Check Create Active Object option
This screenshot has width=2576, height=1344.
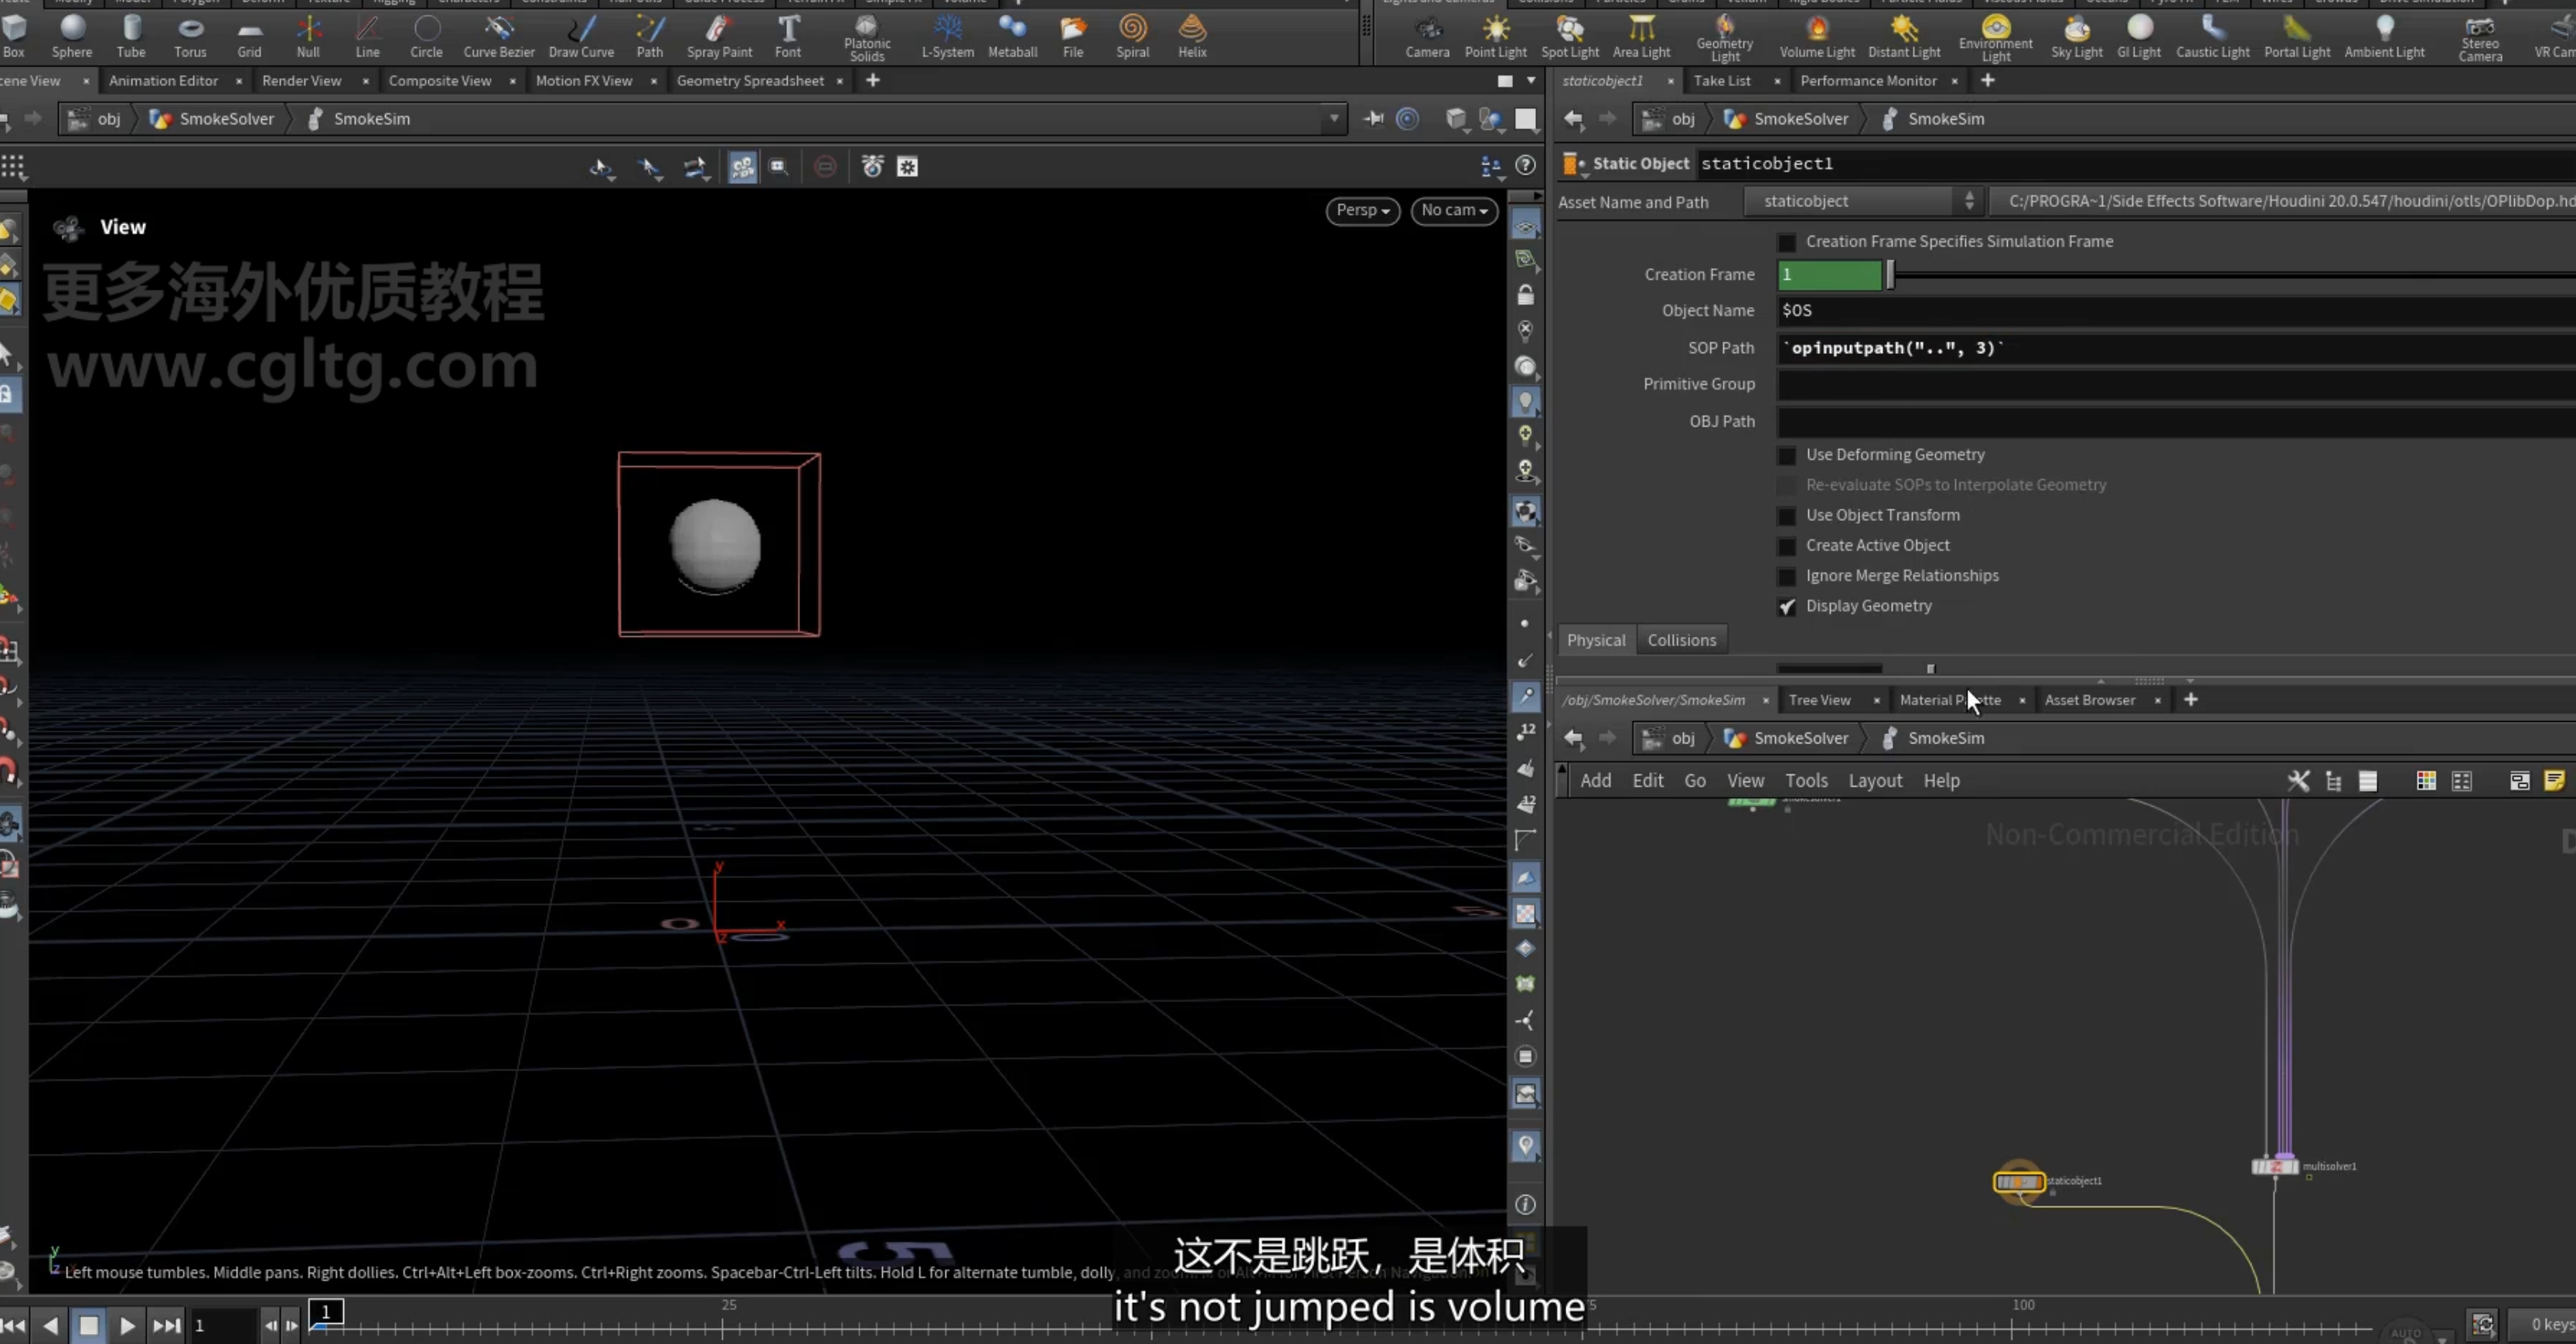click(x=1786, y=546)
